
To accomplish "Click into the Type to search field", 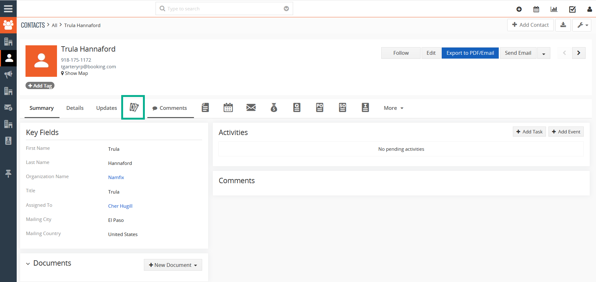I will [224, 8].
